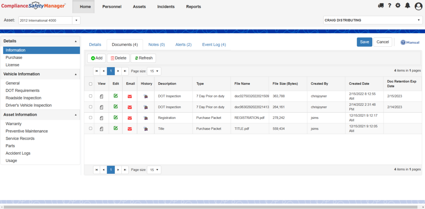Viewport: 425px width, 209px height.
Task: View the TITLE.pdf document
Action: tap(102, 128)
